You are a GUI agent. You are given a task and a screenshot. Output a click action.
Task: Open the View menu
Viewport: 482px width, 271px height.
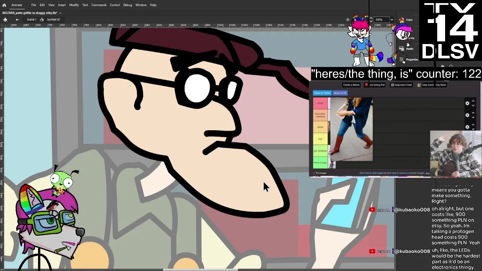pyautogui.click(x=51, y=5)
